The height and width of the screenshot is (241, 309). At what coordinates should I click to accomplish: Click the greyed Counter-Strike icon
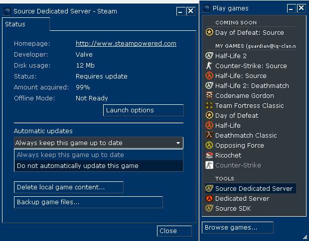click(x=209, y=165)
